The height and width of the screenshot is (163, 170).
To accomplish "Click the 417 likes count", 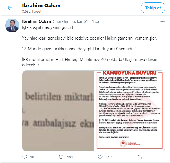I will [109, 157].
